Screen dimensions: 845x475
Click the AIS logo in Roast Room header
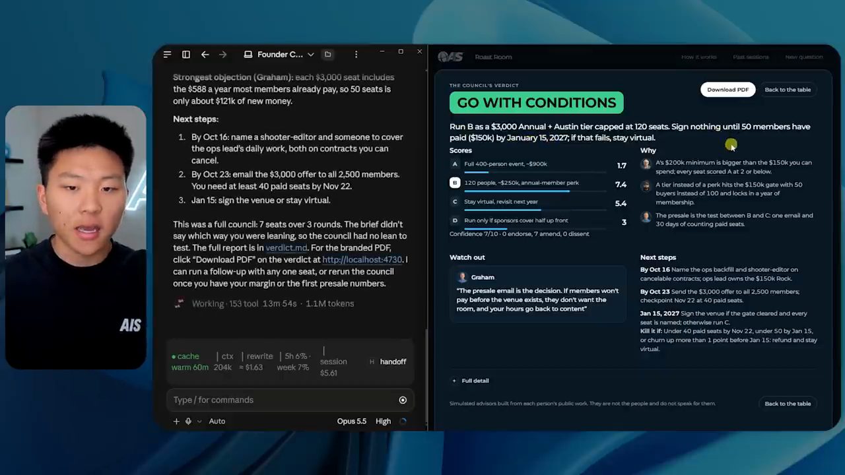[450, 57]
